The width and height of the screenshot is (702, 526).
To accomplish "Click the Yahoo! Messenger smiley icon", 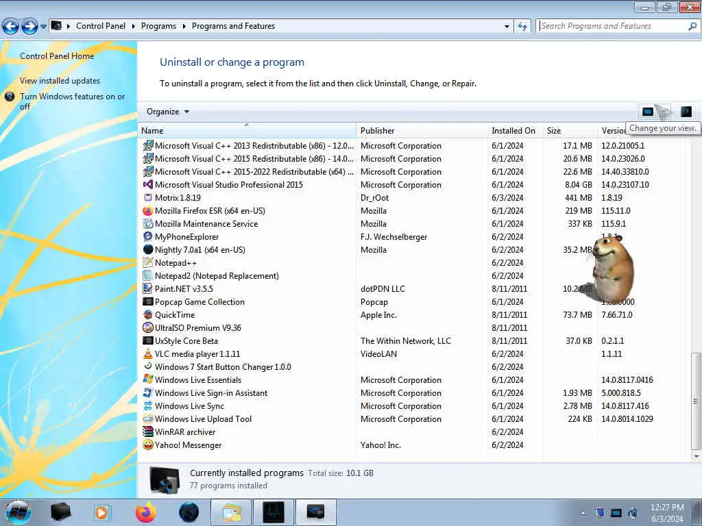I will (x=148, y=445).
